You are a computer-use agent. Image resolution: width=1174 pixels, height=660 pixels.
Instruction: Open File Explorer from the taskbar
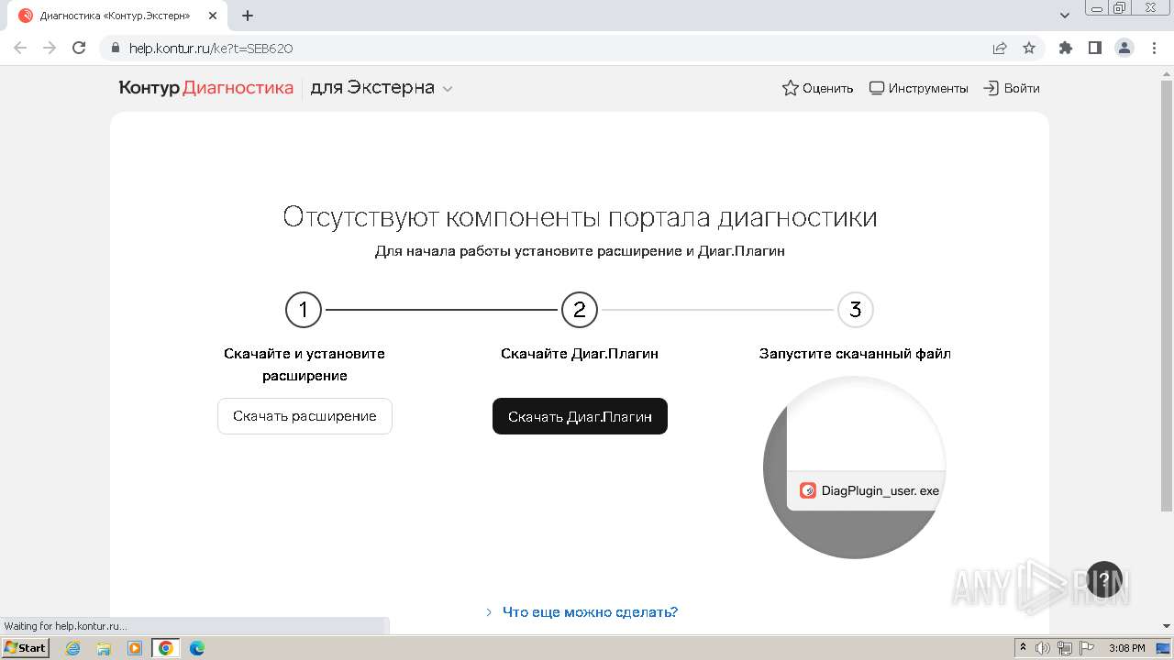[x=104, y=648]
